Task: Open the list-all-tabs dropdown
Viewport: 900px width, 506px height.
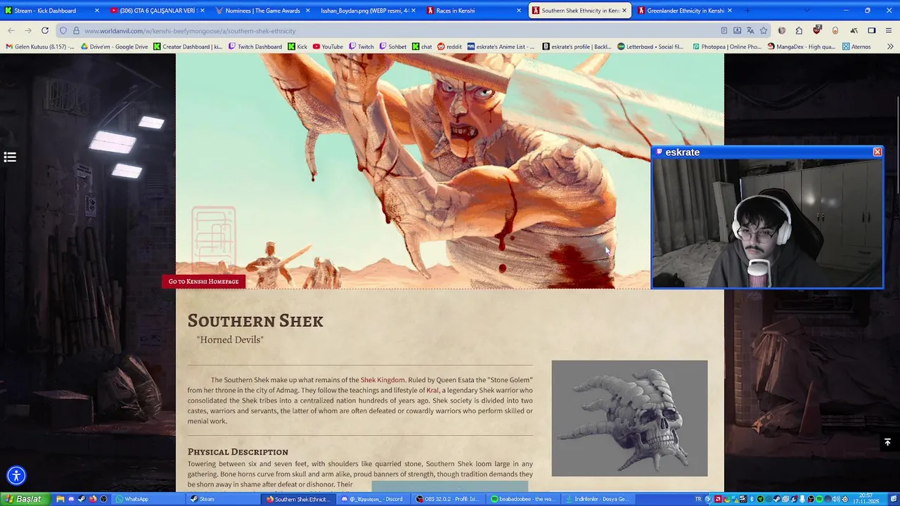Action: click(806, 11)
